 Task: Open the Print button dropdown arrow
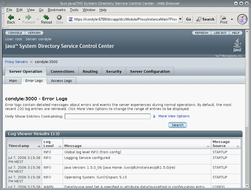(x=232, y=19)
